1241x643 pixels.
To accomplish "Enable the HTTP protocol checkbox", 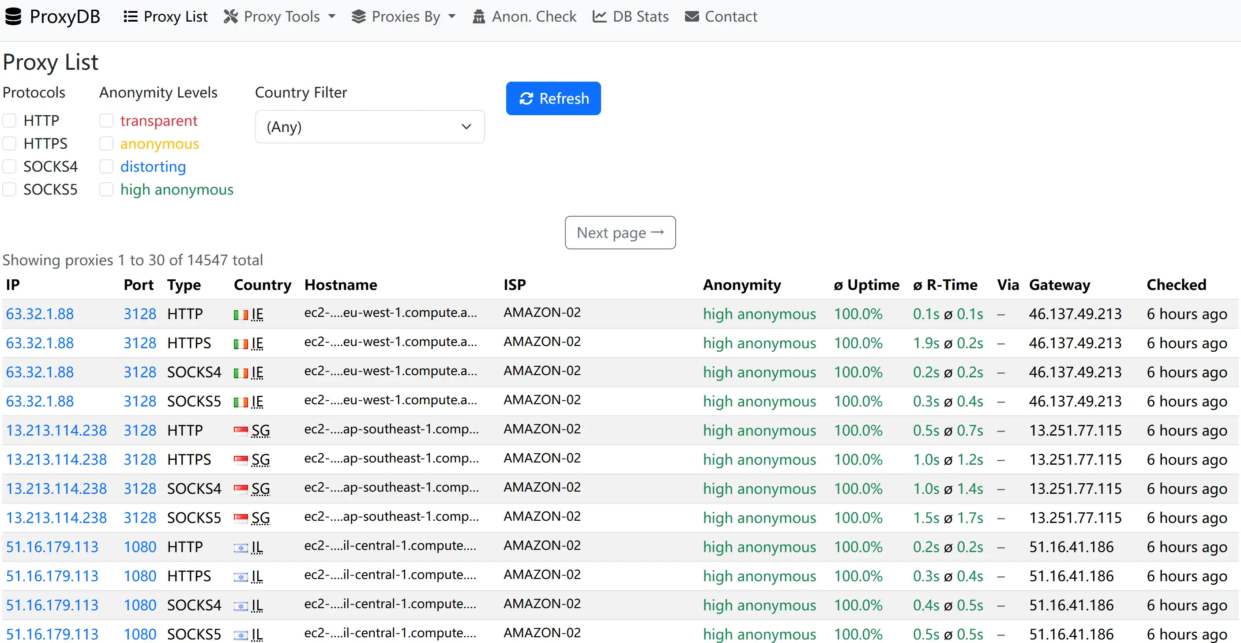I will 10,120.
